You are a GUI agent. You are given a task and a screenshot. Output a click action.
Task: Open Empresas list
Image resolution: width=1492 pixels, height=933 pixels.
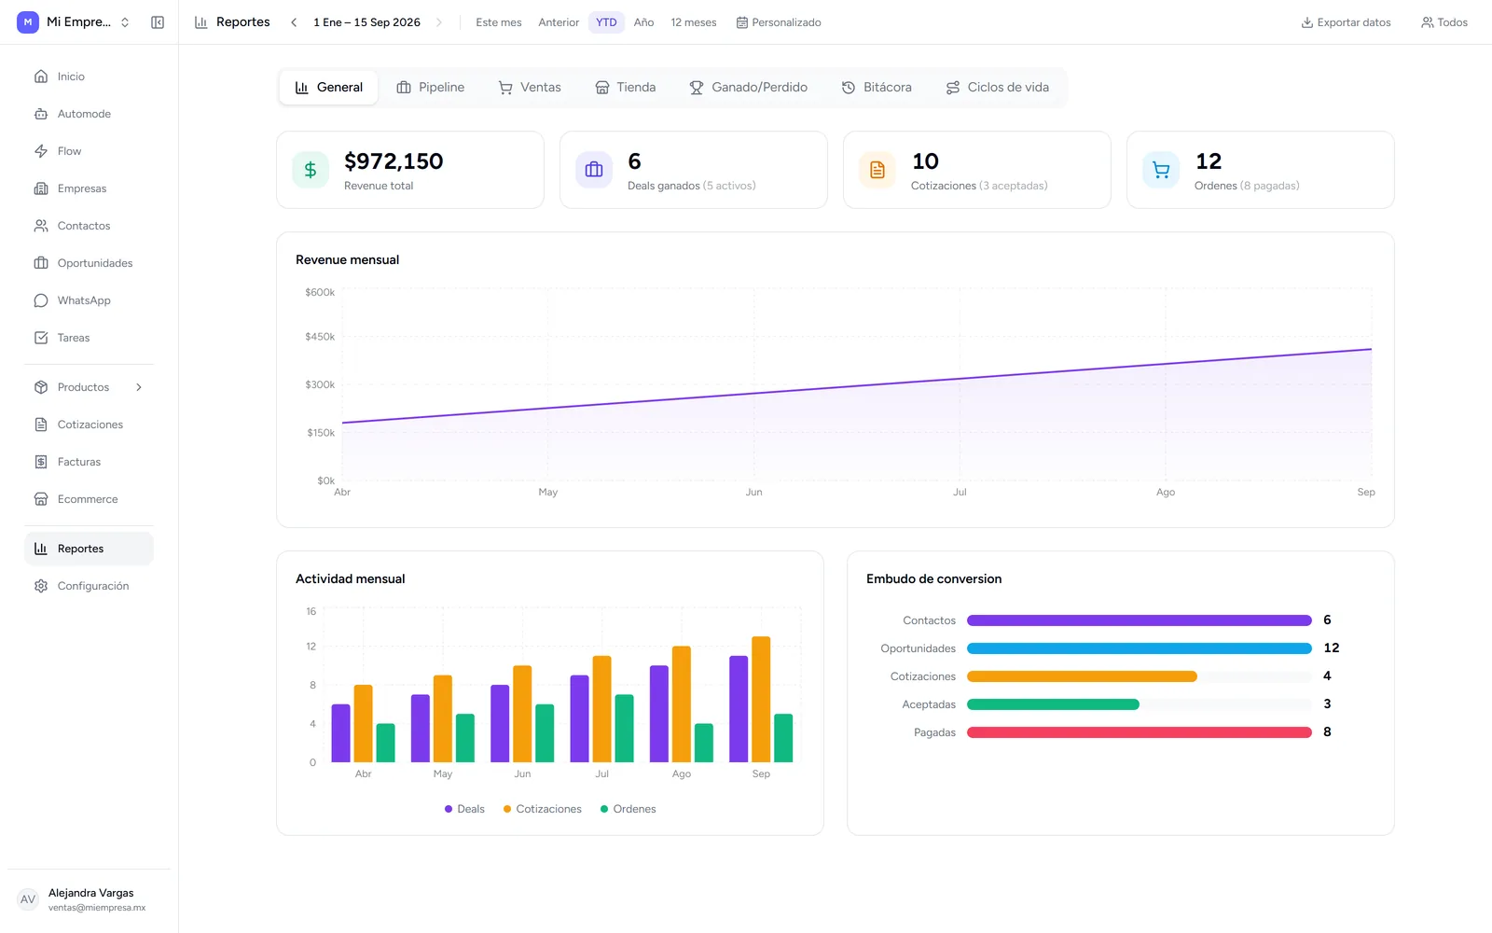click(x=89, y=188)
